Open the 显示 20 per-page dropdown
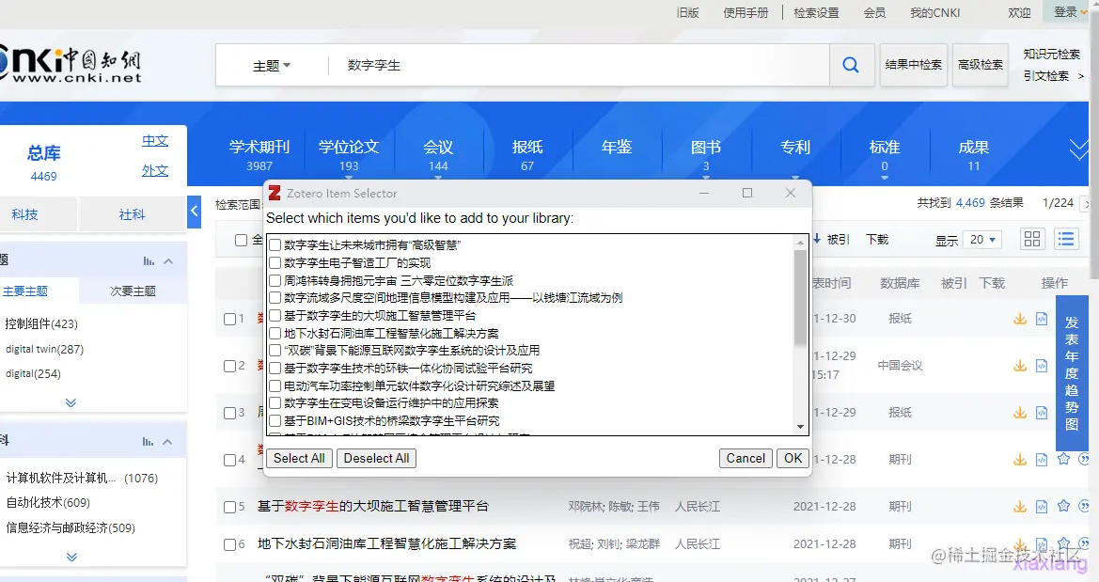1099x582 pixels. pos(981,240)
